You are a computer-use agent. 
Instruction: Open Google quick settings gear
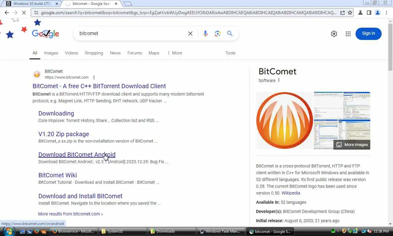click(x=334, y=34)
